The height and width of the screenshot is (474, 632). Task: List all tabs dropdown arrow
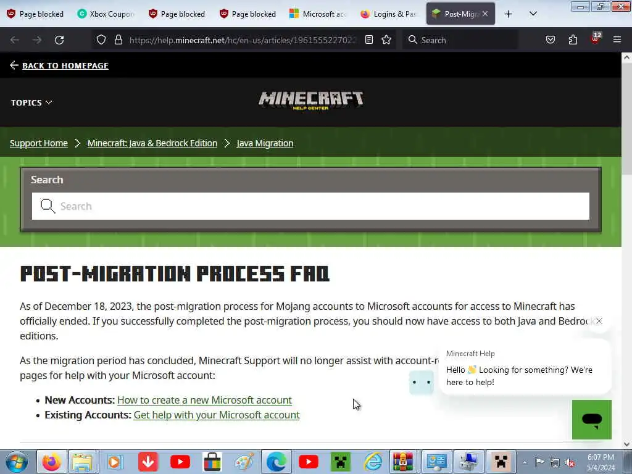tap(533, 14)
